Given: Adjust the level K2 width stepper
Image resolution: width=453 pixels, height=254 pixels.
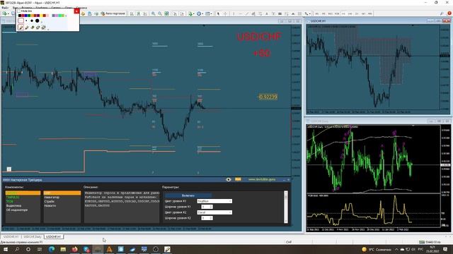Looking at the screenshot, I should pos(207,218).
